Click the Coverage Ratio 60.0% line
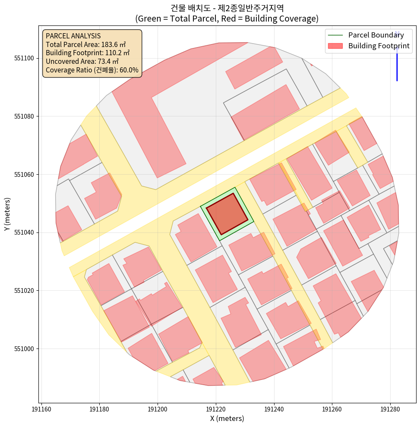 pos(92,70)
